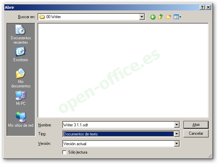Expand the Tipo file type dropdown arrow
Image resolution: width=218 pixels, height=164 pixels.
[x=176, y=134]
